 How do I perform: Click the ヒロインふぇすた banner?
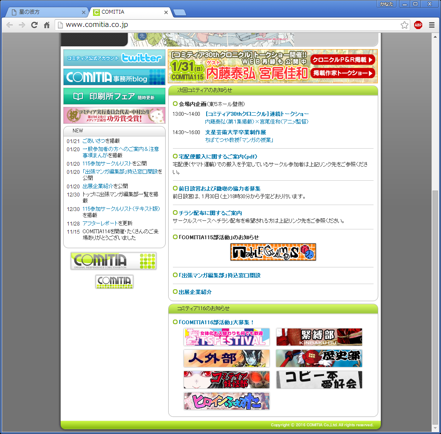click(226, 401)
